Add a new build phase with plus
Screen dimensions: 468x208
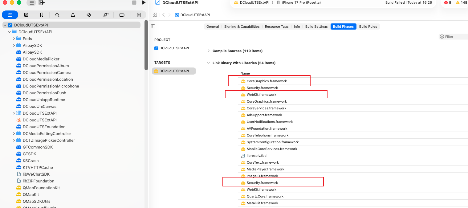pyautogui.click(x=204, y=37)
